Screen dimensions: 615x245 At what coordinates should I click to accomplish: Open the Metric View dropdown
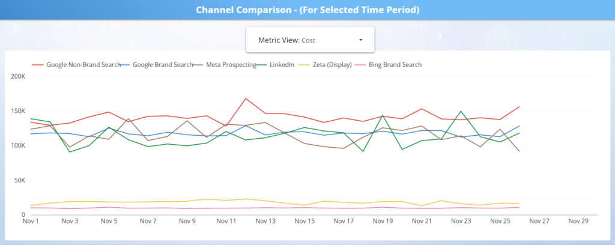click(x=310, y=40)
